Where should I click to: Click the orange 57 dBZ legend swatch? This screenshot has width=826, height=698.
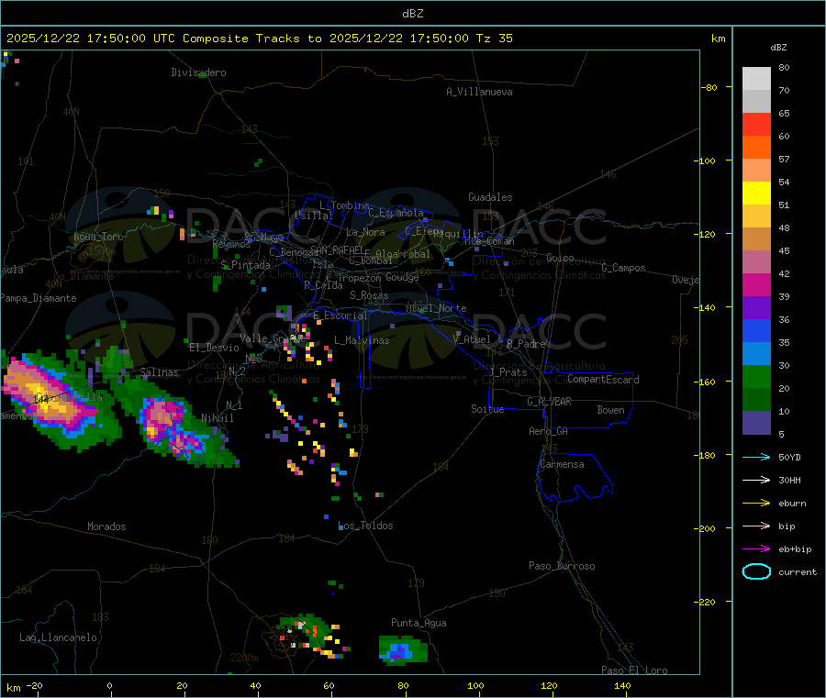tap(756, 148)
